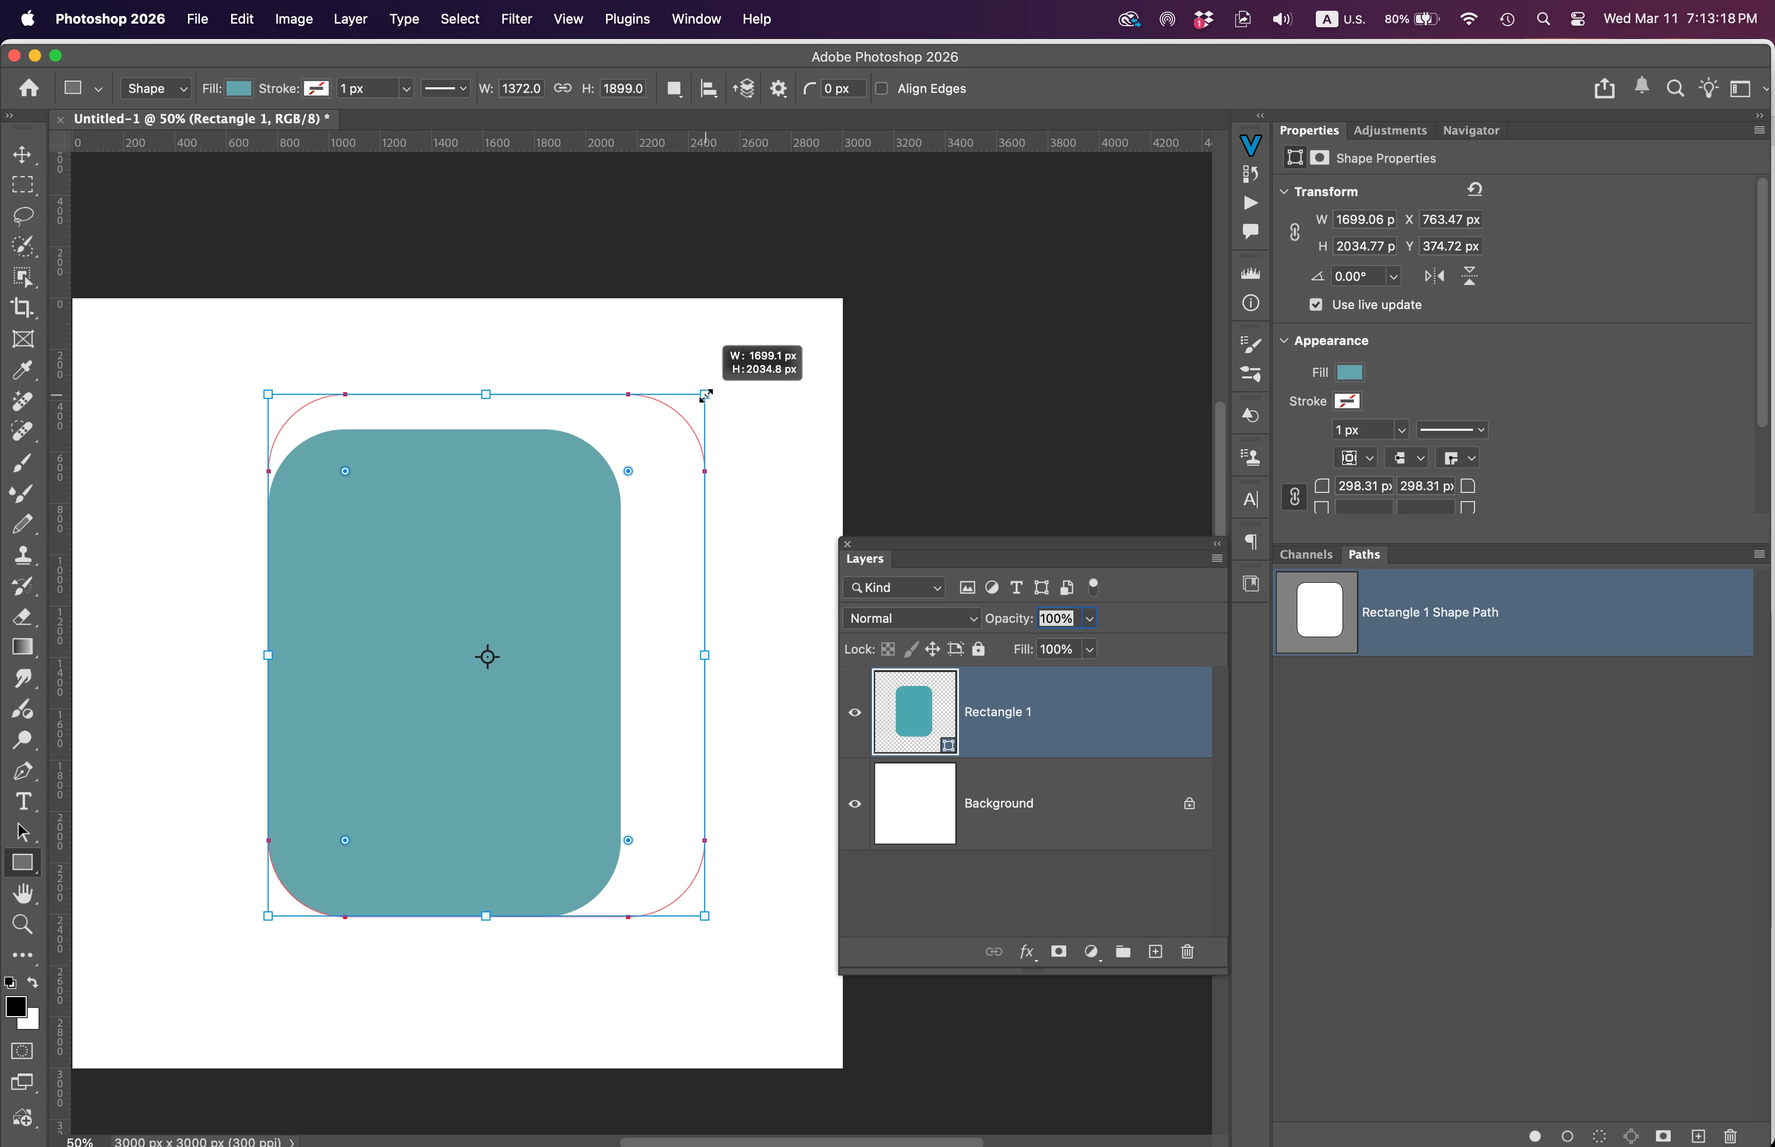Add layer mask in Layers panel
This screenshot has width=1775, height=1147.
tap(1059, 951)
